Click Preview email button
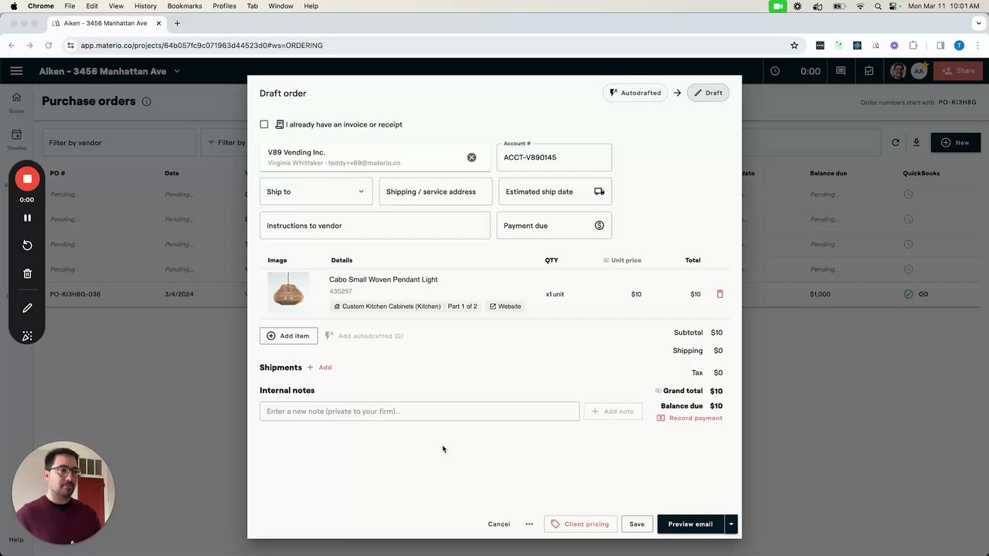 point(691,524)
